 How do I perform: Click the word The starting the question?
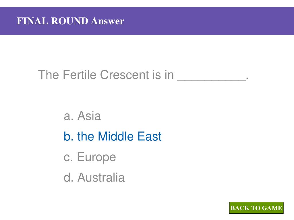coord(48,75)
